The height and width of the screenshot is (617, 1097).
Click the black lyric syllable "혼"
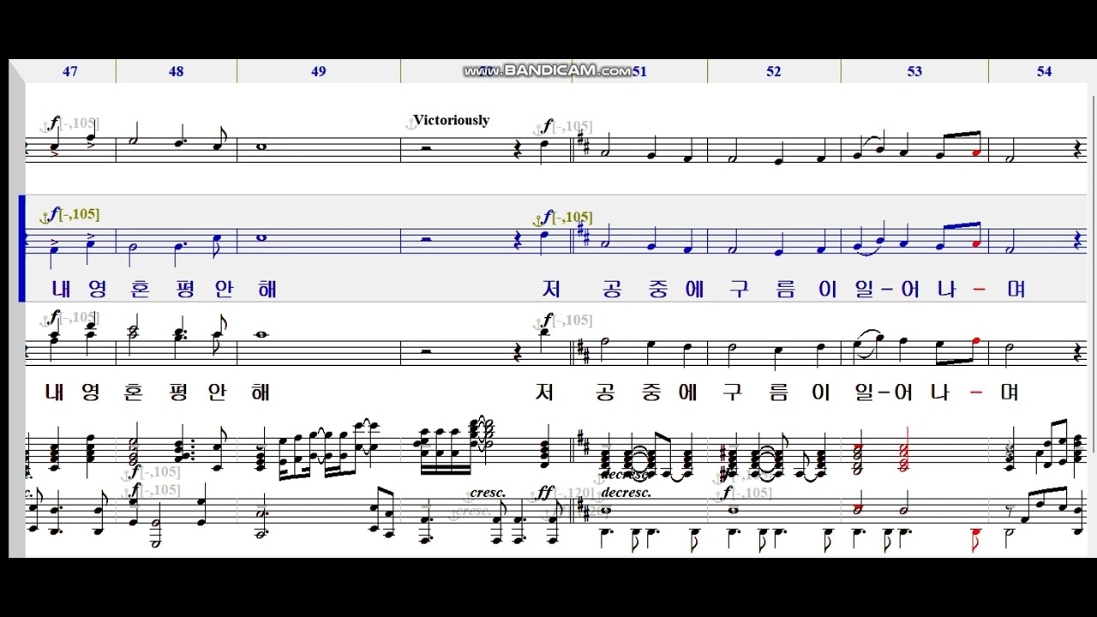coord(133,392)
